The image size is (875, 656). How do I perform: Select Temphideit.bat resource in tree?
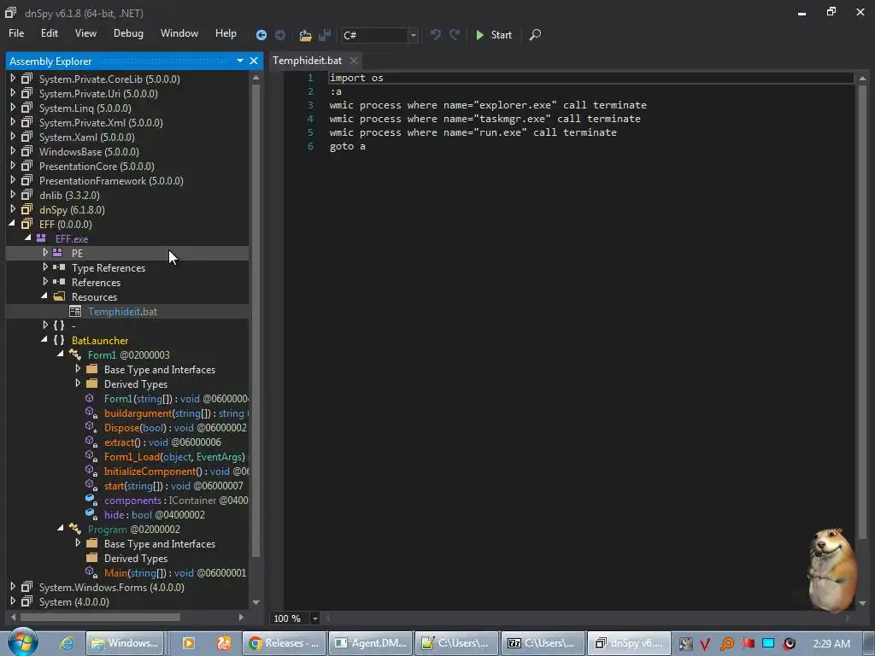point(122,312)
